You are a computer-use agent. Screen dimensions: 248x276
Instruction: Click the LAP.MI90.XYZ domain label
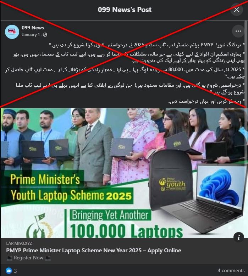(x=19, y=243)
